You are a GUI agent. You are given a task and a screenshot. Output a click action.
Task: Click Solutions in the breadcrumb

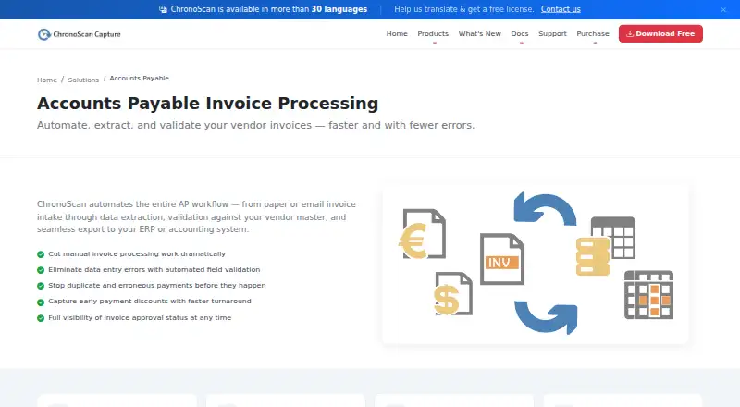pyautogui.click(x=83, y=80)
